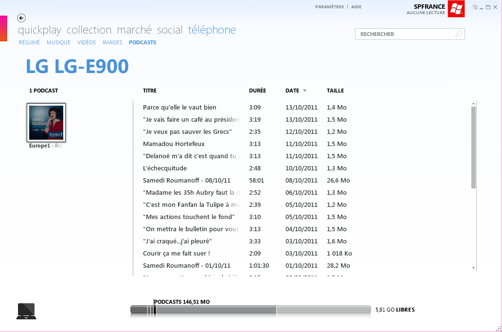Toggle the DATE column sort arrow

click(305, 91)
